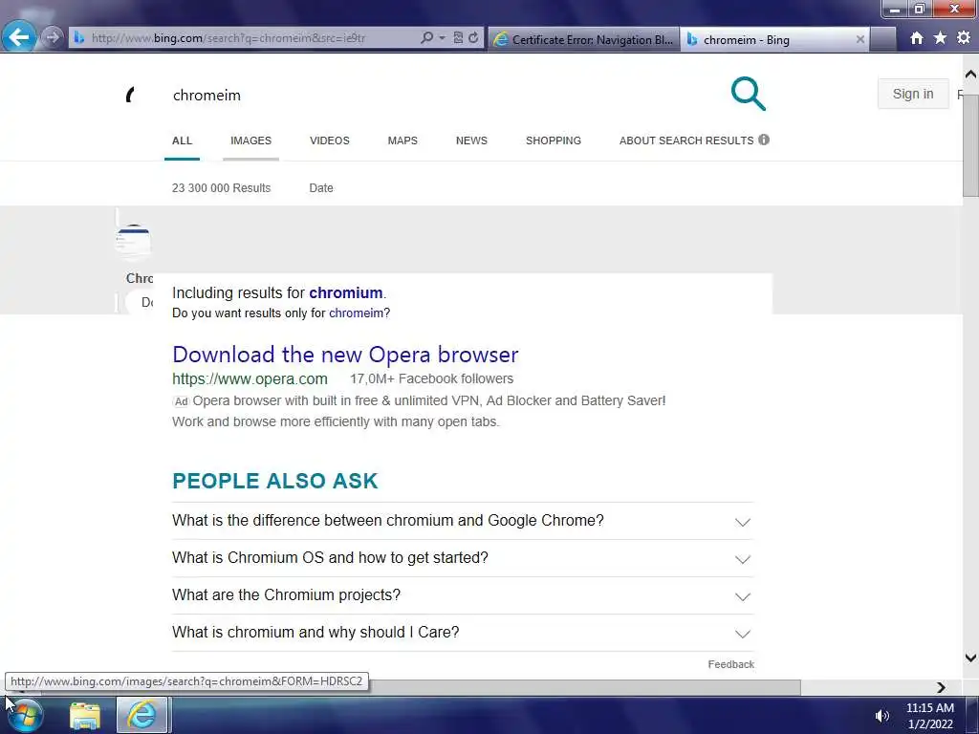Refresh the page with the reload icon
Viewport: 979px width, 734px height.
tap(474, 38)
